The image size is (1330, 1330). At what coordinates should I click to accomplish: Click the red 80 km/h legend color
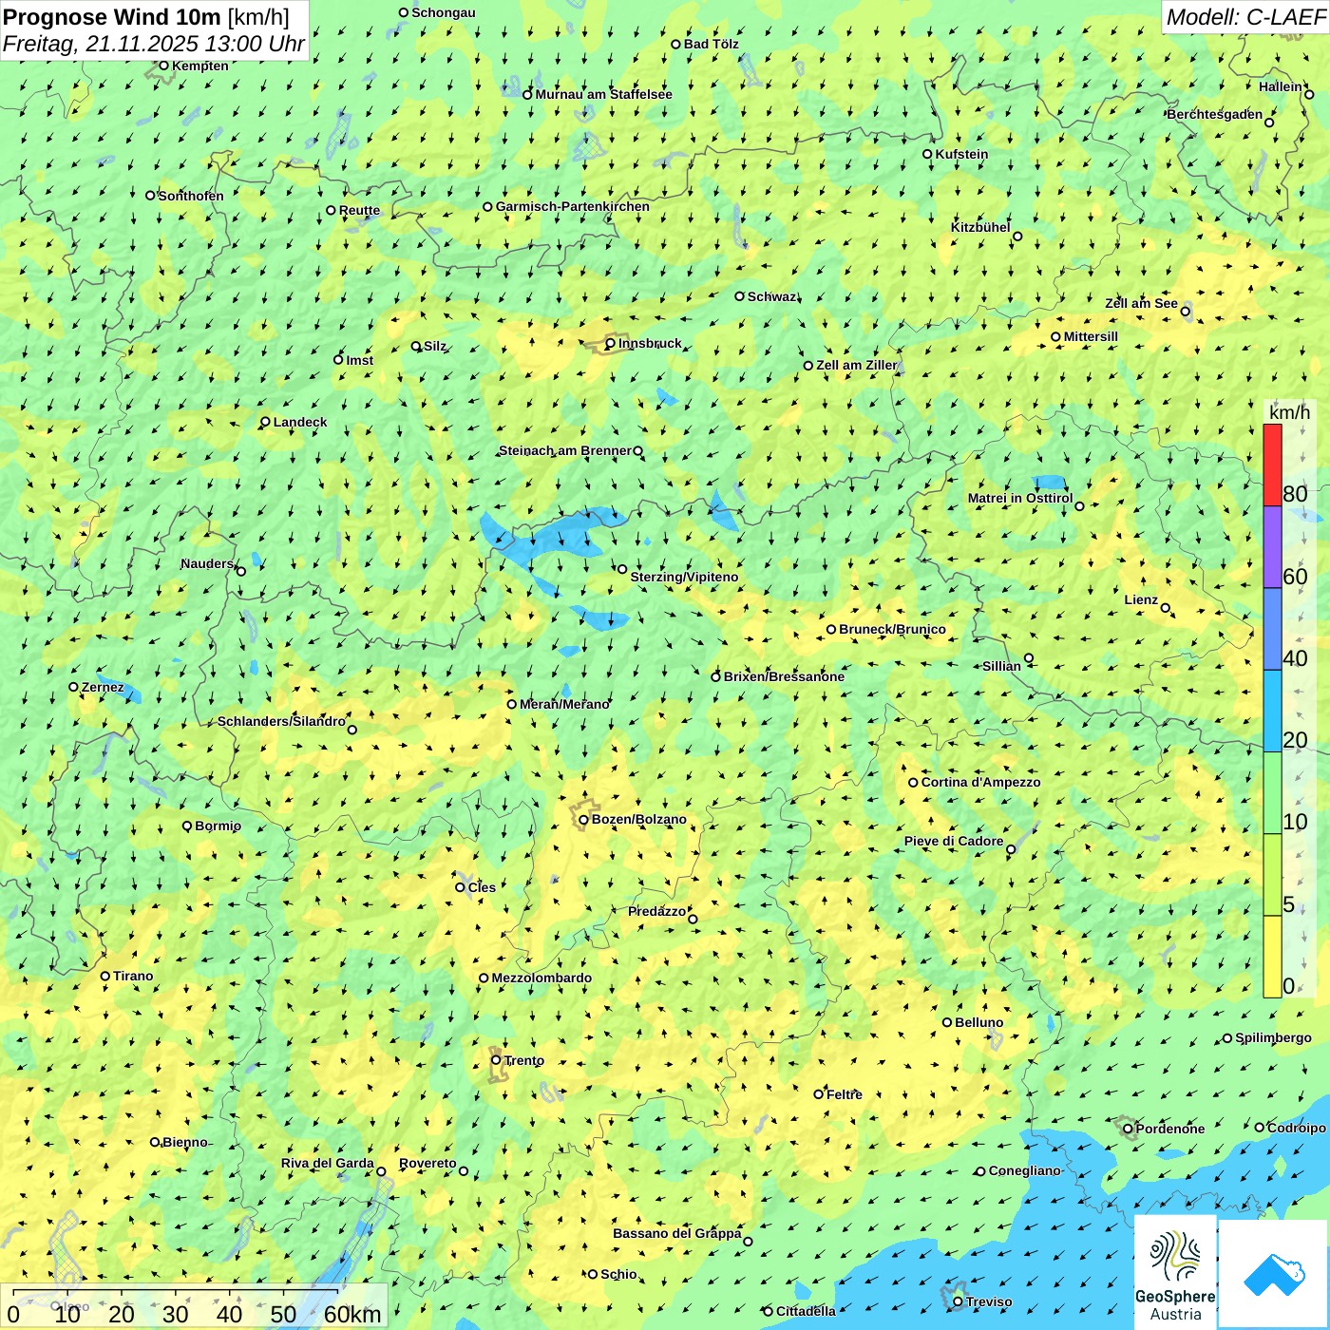[x=1272, y=465]
